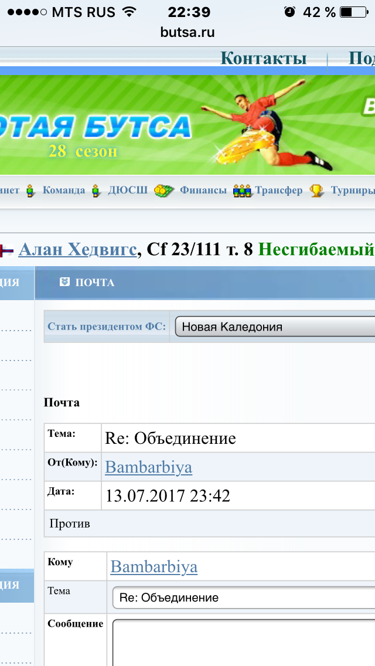Expand the Re: Объединение subject dropdown
The width and height of the screenshot is (375, 666).
243,598
